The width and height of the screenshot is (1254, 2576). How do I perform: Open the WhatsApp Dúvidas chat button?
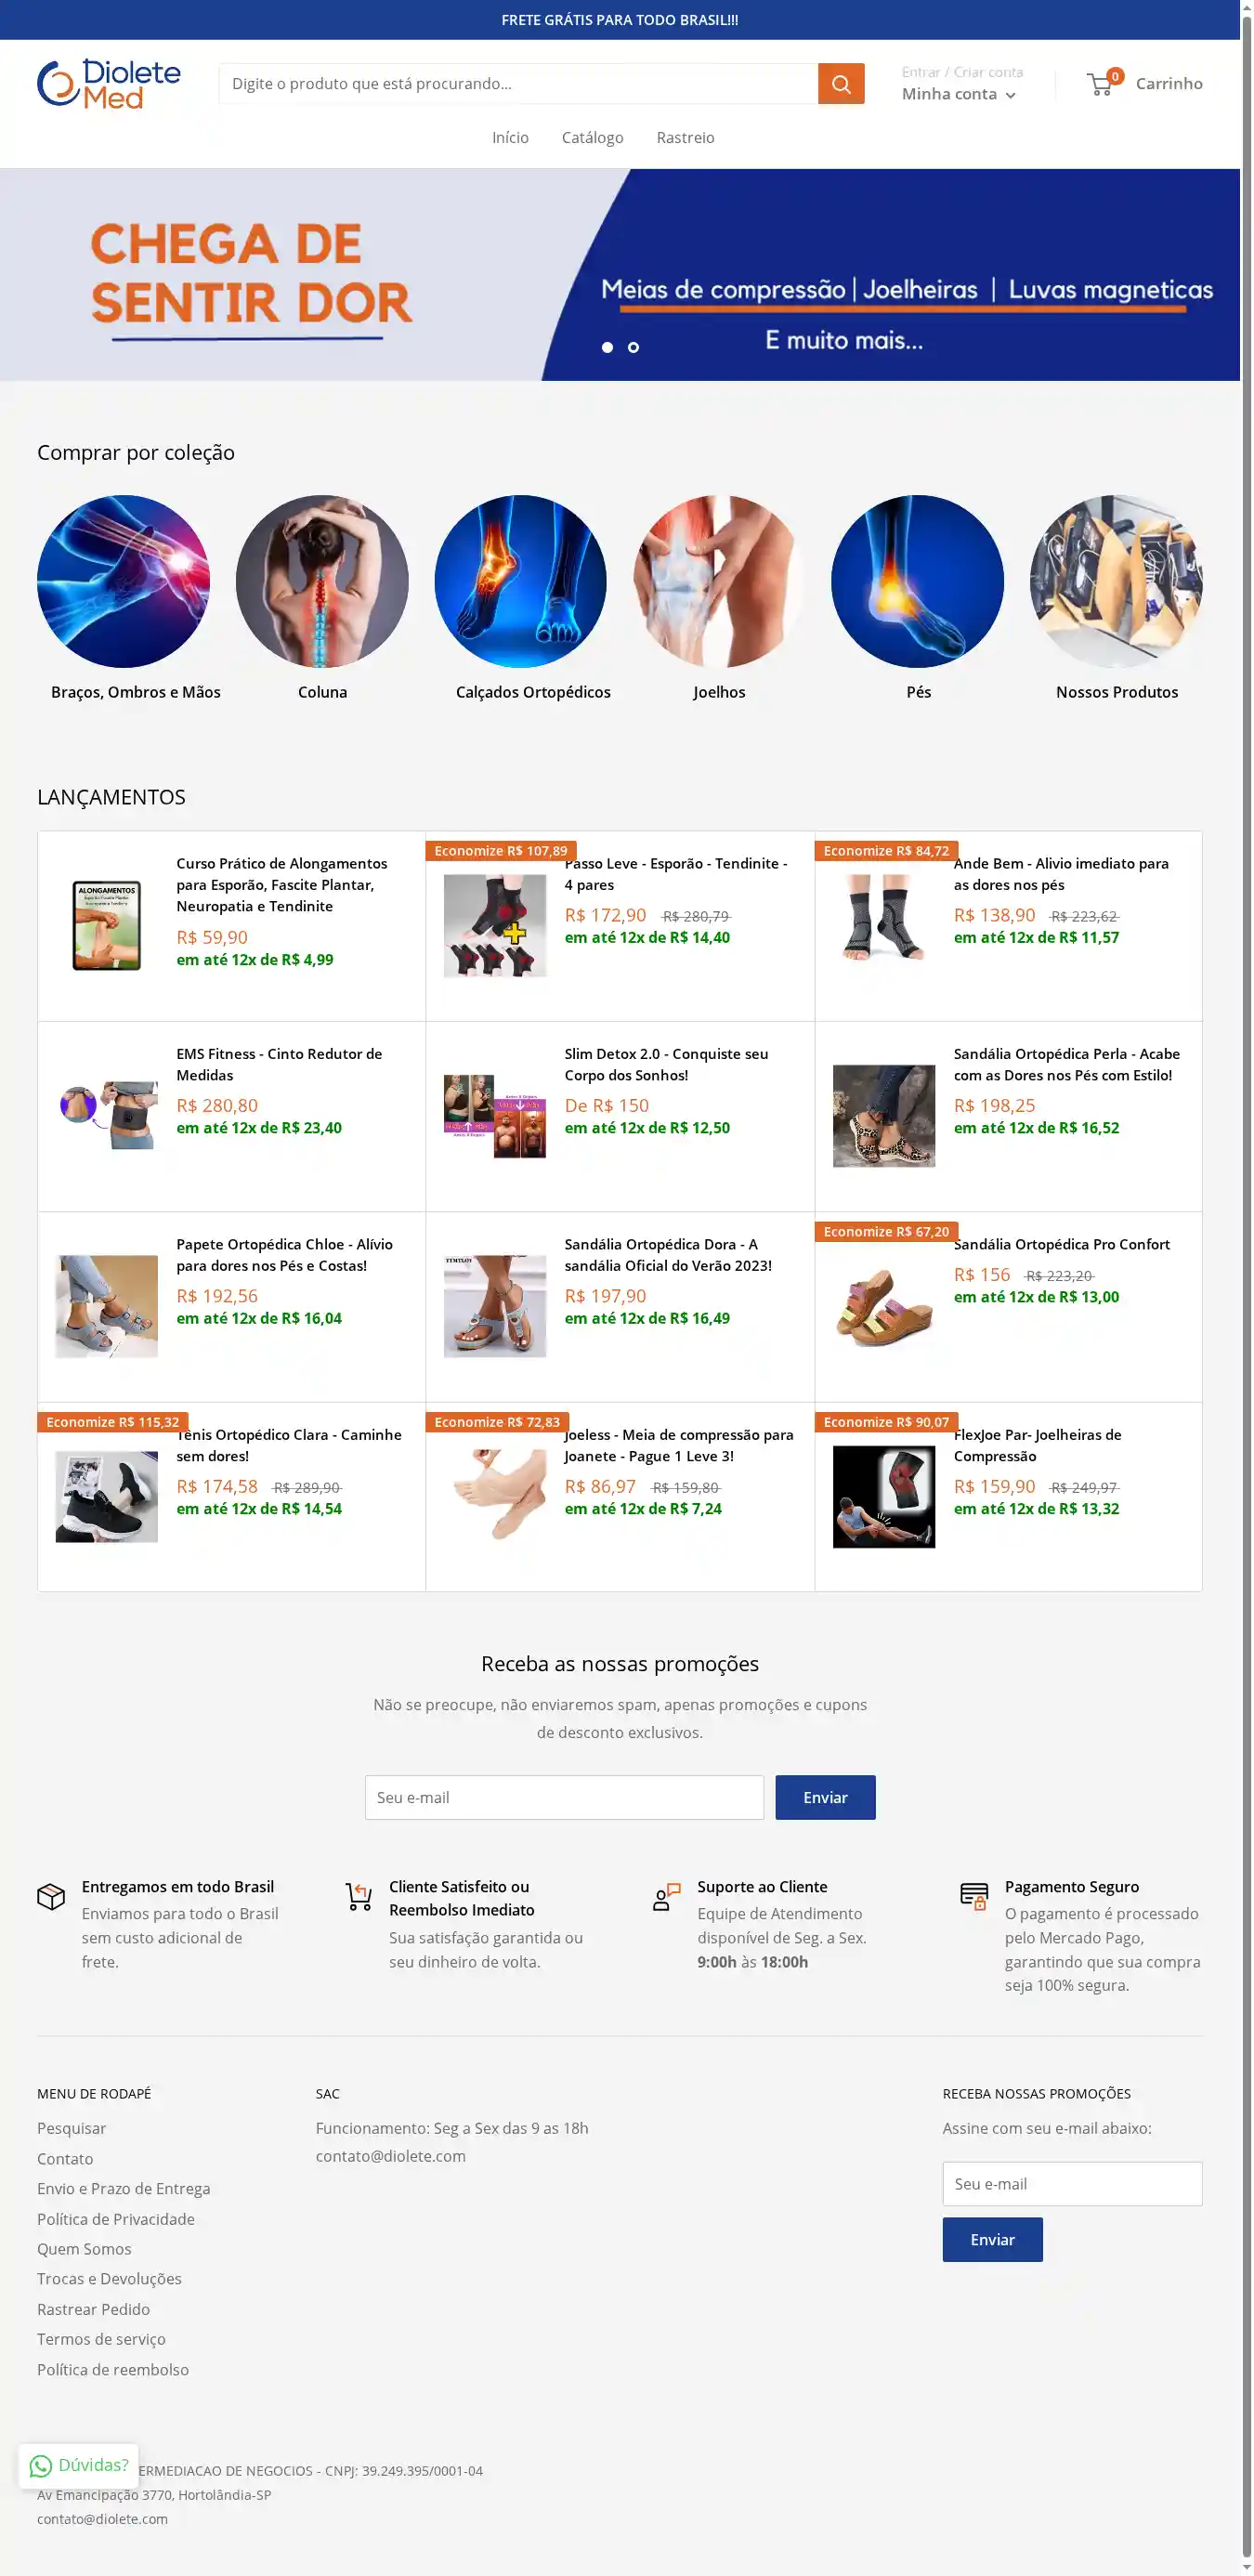pyautogui.click(x=78, y=2465)
